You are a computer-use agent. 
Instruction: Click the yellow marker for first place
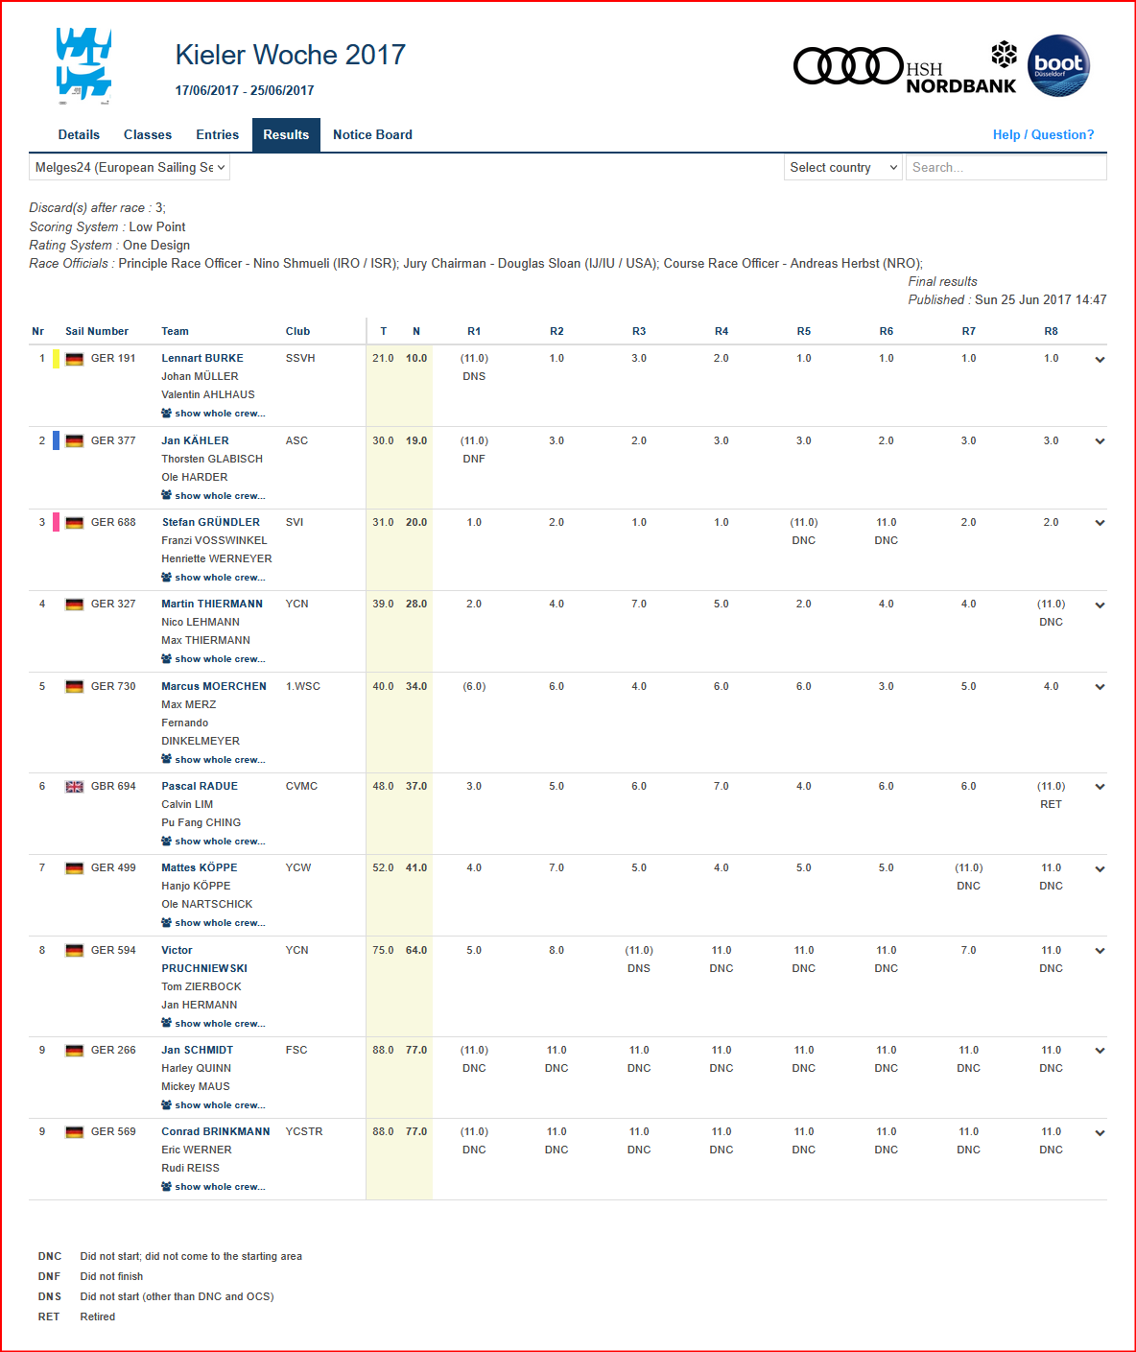pyautogui.click(x=56, y=359)
